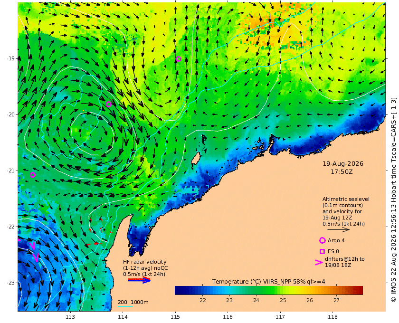Click the red HF radar vectors near 22°S, 113.5°E

[99, 232]
